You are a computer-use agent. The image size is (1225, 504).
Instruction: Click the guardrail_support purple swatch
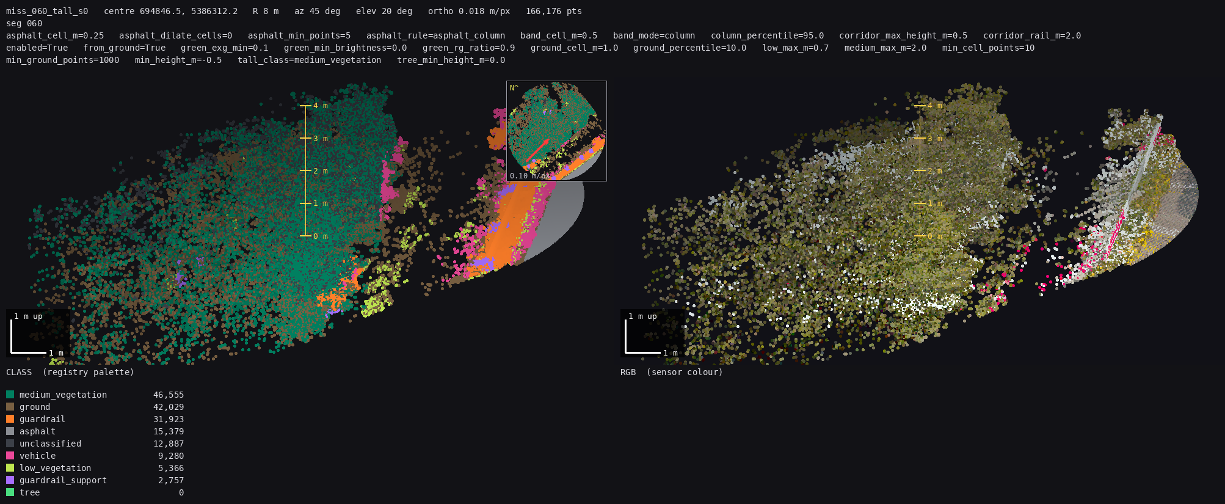click(x=10, y=480)
